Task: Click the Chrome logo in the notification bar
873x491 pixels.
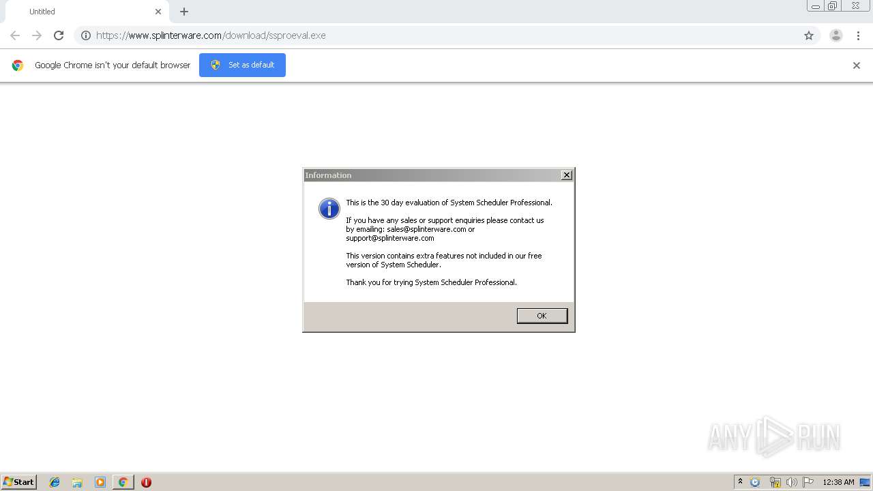Action: pyautogui.click(x=18, y=65)
